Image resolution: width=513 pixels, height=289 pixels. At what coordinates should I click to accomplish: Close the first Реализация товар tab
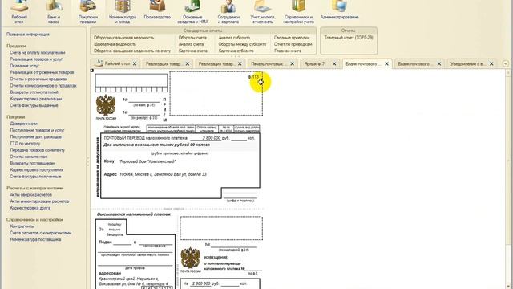tap(188, 64)
